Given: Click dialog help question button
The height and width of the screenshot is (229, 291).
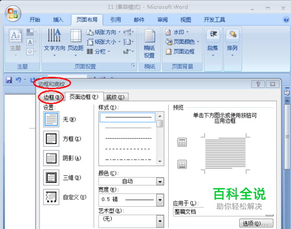Looking at the screenshot, I should [258, 84].
